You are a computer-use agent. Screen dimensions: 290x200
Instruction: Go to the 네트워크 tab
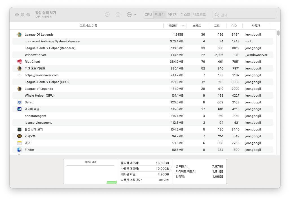[199, 14]
